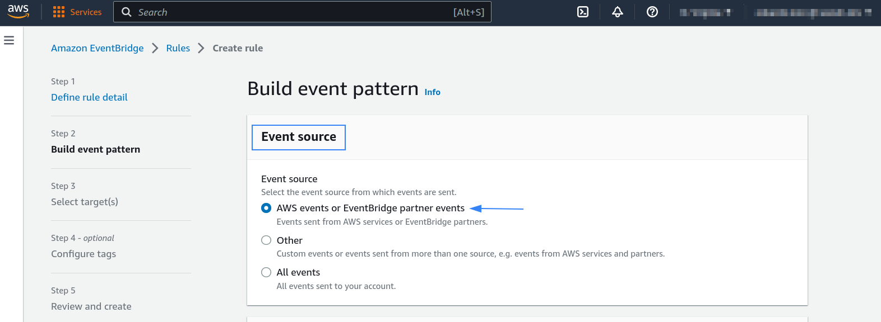Open the Info link beside the heading

click(433, 92)
